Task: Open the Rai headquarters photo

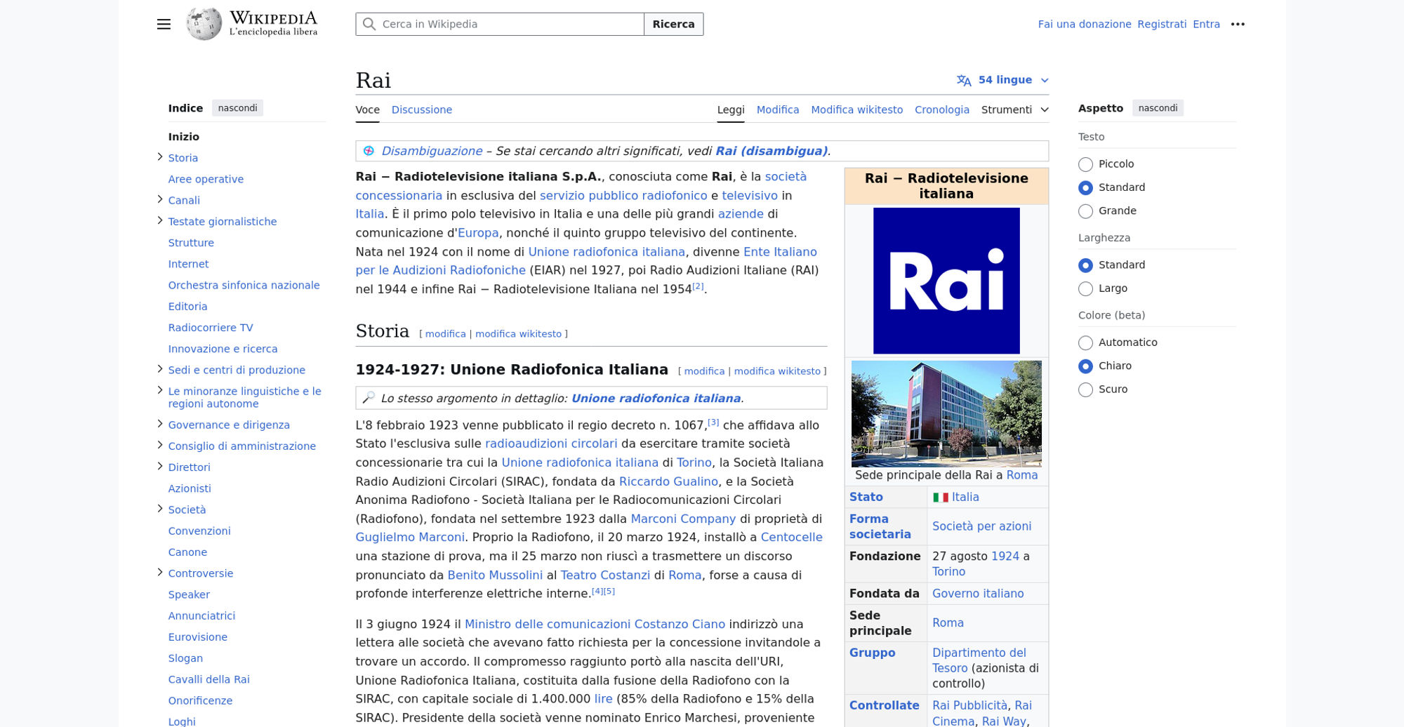Action: [x=946, y=414]
